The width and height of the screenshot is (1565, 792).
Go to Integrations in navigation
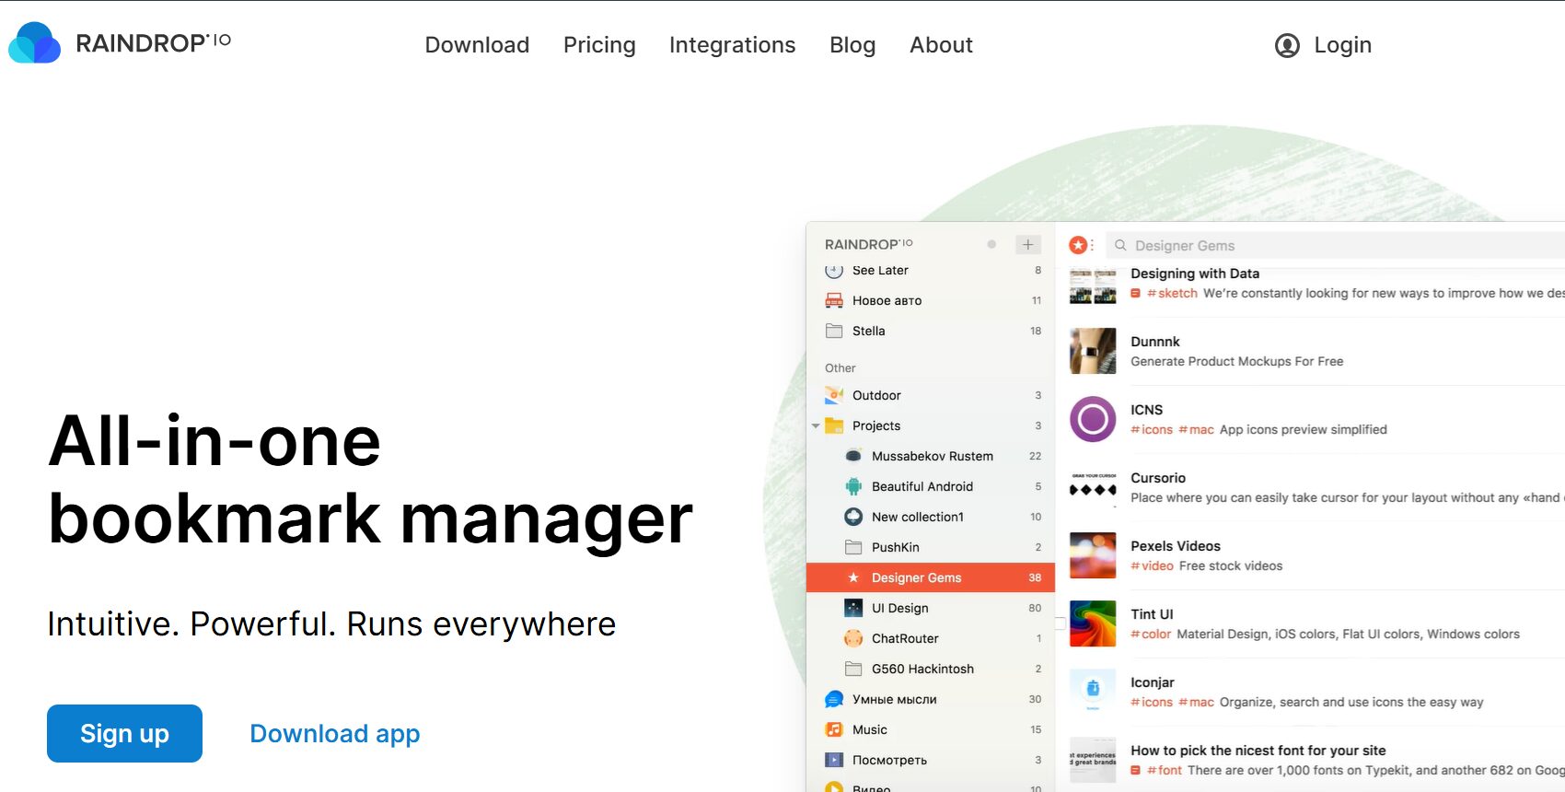click(x=732, y=45)
